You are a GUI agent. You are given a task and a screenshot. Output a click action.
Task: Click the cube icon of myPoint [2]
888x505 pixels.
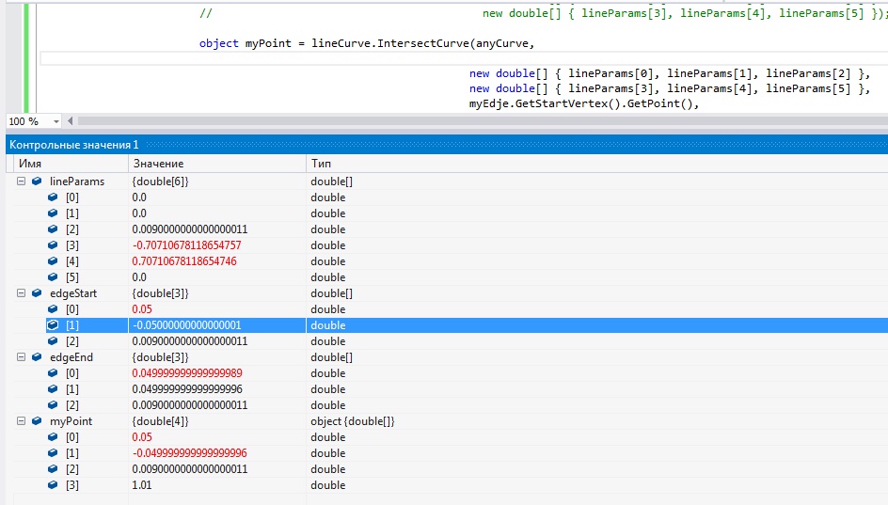click(53, 468)
